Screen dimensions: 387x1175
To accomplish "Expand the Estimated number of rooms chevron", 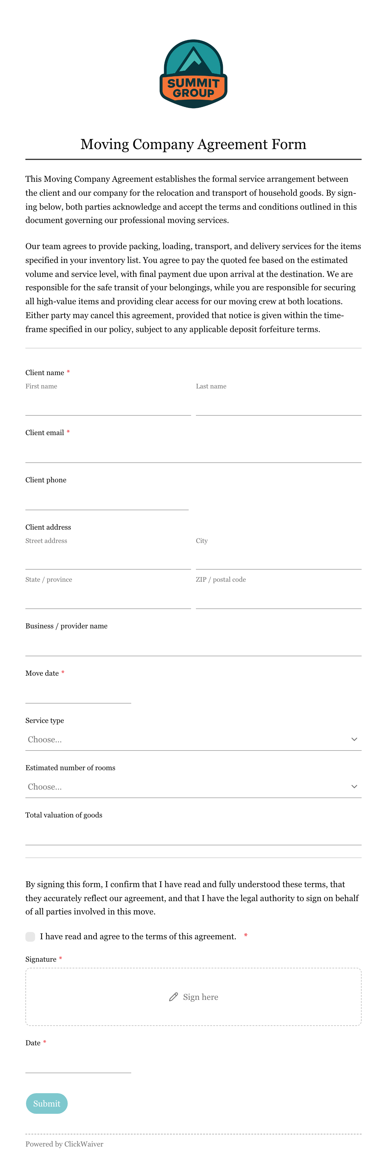I will 354,786.
